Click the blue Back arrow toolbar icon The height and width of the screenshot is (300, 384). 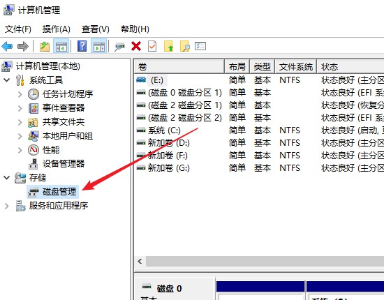[8, 46]
